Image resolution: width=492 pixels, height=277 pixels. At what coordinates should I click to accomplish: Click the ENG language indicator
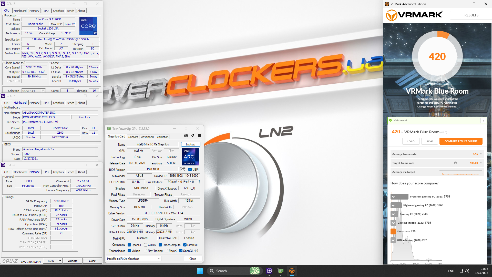click(x=451, y=271)
